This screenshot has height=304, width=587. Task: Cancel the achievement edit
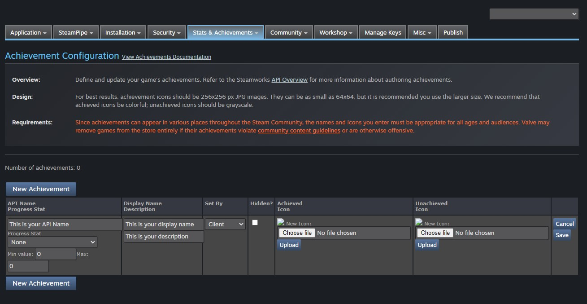(565, 224)
